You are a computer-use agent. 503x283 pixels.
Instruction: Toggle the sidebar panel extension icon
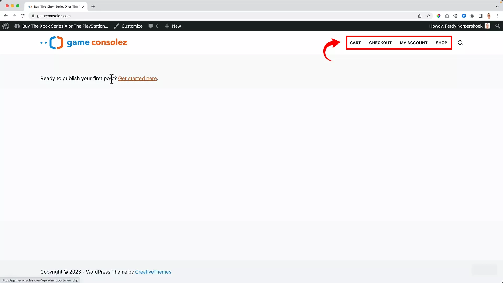click(x=480, y=16)
